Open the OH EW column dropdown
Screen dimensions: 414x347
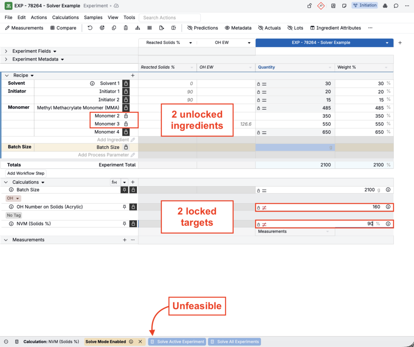click(249, 43)
